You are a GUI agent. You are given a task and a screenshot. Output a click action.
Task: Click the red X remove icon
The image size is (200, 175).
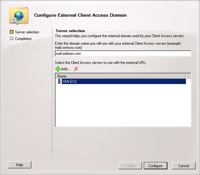pyautogui.click(x=76, y=69)
